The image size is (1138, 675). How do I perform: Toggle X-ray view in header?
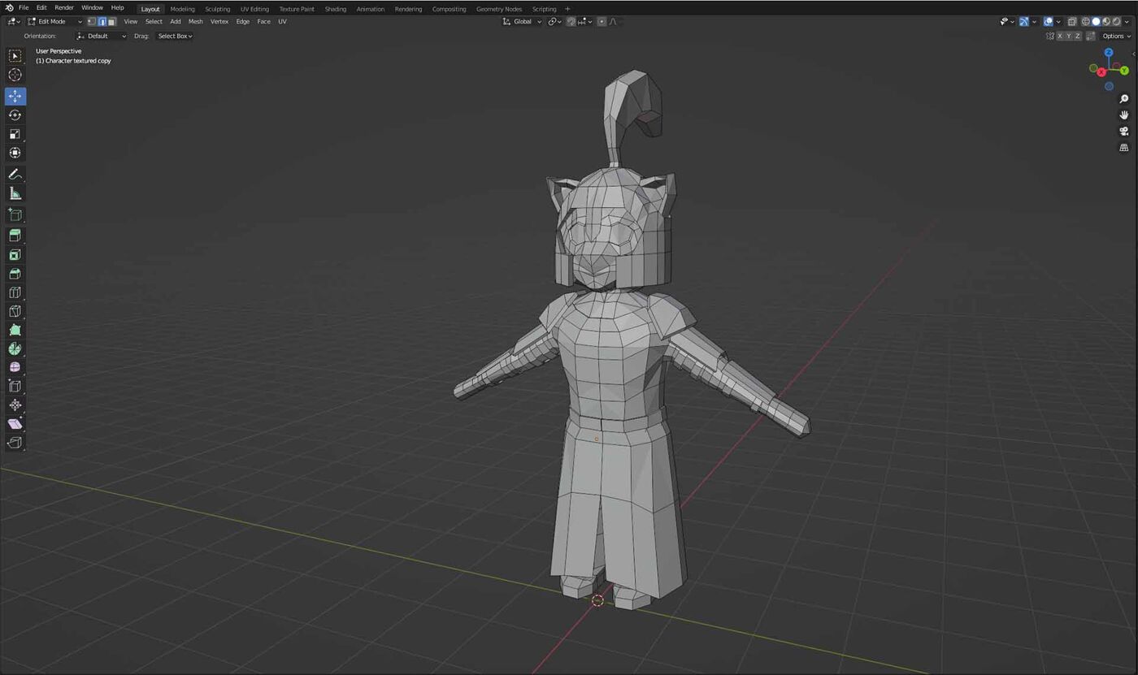pos(1072,22)
